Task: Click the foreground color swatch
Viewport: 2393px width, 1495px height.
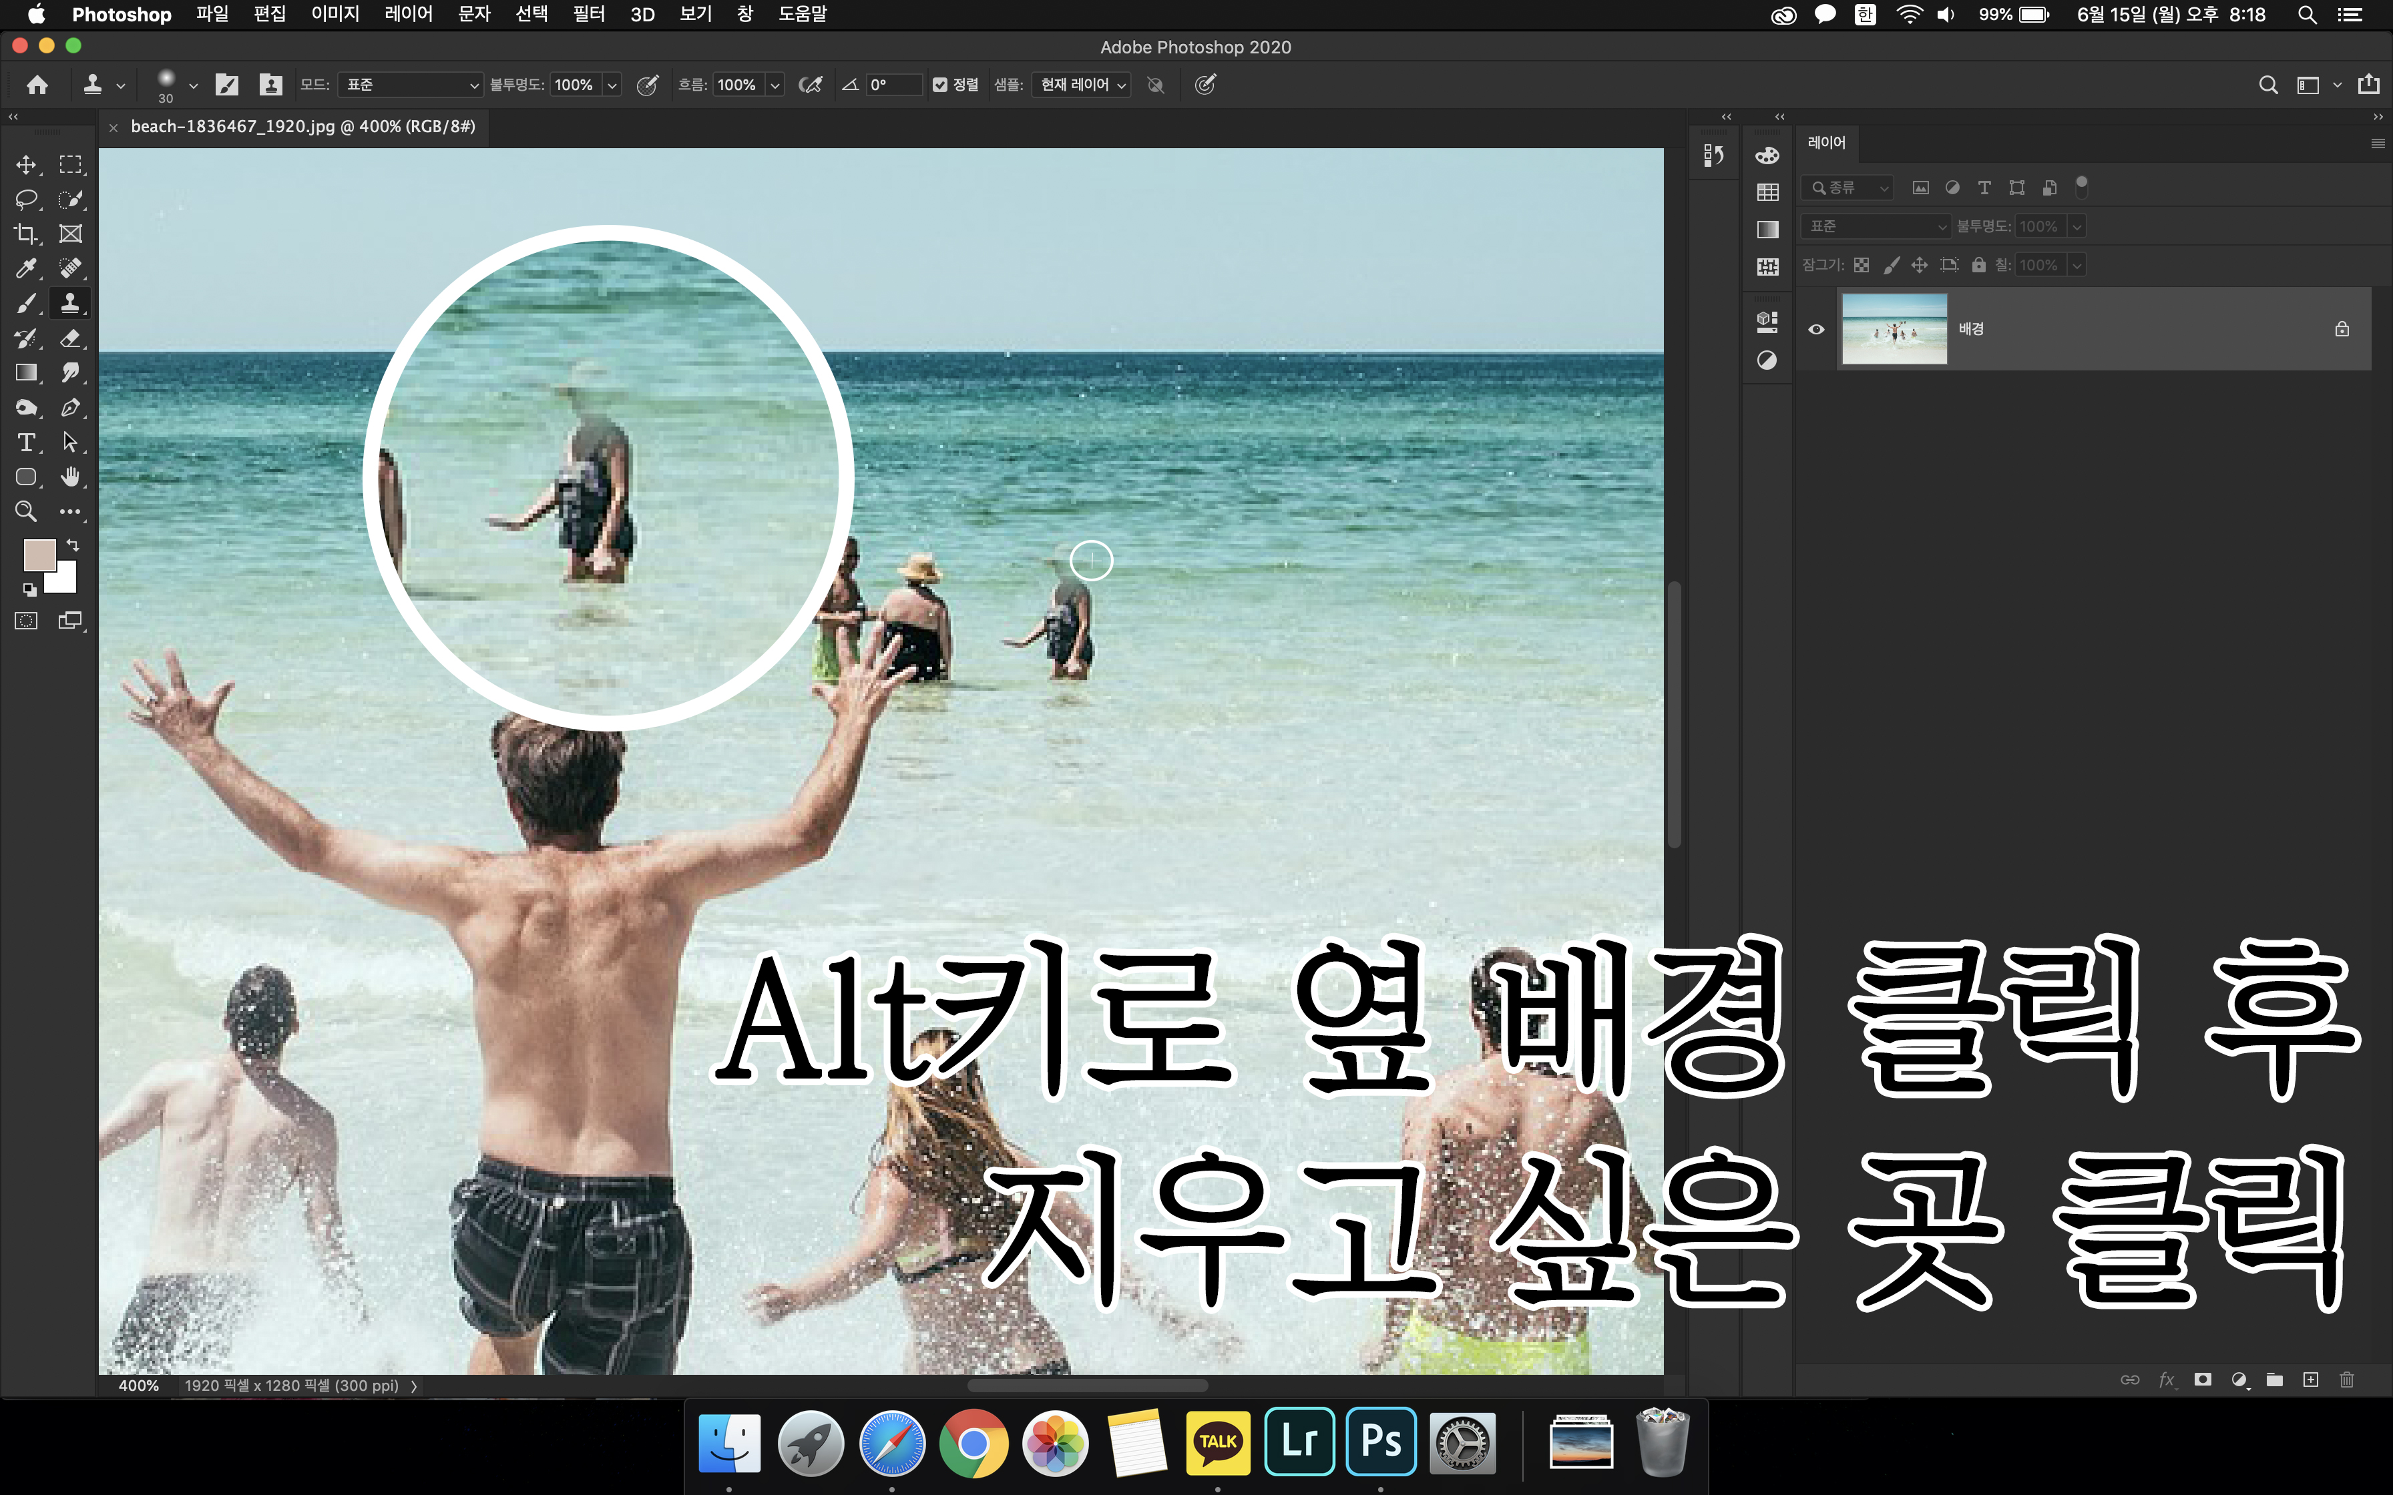Action: tap(39, 555)
